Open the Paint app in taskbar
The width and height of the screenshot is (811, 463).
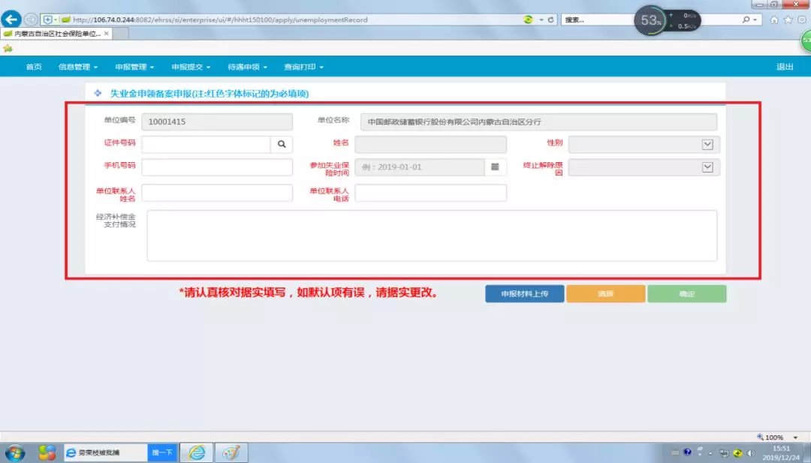click(x=231, y=452)
